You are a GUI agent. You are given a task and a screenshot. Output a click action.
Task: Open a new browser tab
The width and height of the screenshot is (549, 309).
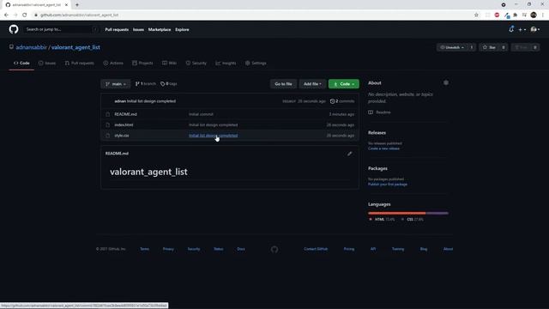(77, 5)
